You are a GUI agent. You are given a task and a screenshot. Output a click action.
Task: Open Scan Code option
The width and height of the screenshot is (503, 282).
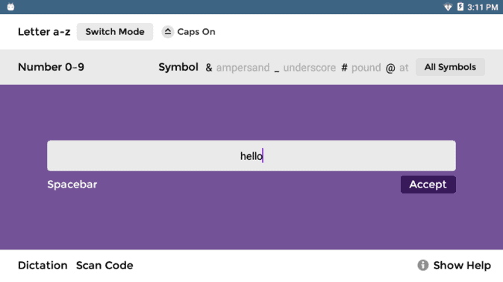coord(104,265)
